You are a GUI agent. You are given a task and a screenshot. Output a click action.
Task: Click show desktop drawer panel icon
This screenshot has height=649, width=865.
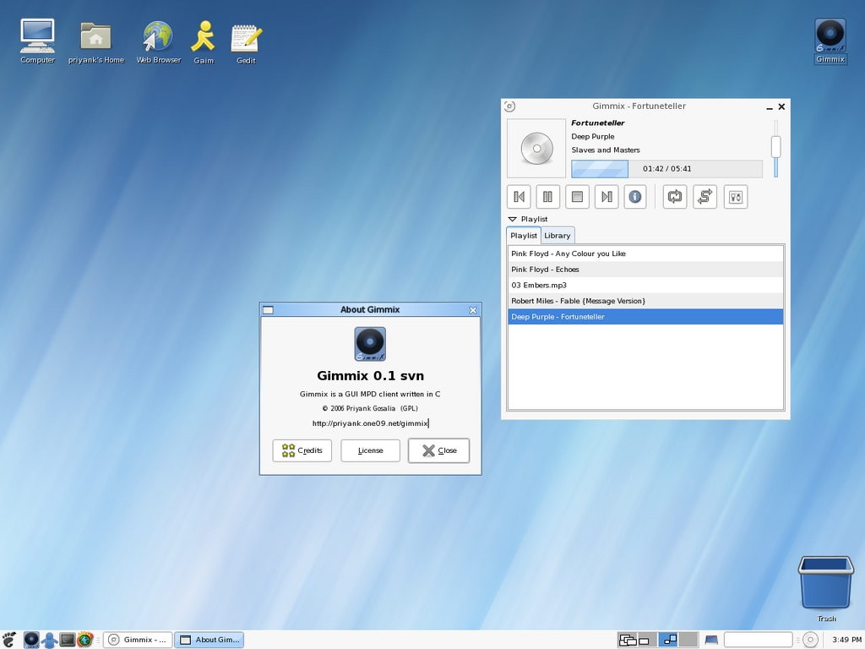[x=711, y=641]
